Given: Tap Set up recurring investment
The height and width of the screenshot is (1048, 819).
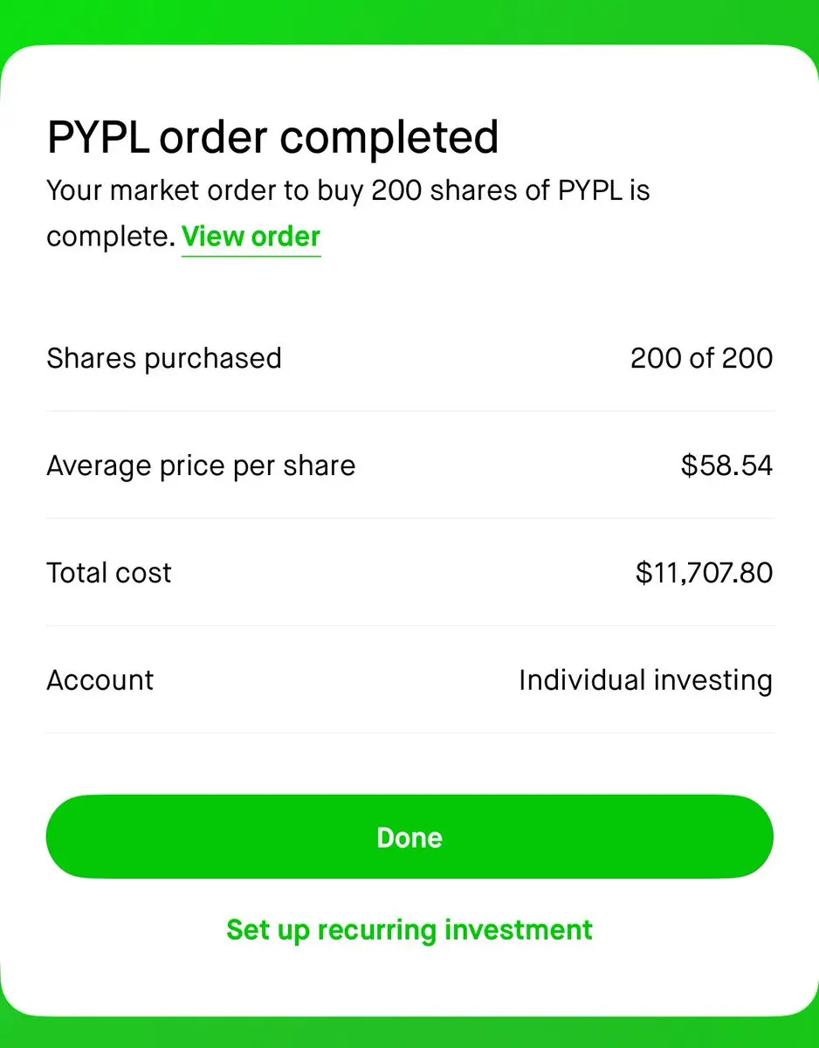Looking at the screenshot, I should 409,929.
